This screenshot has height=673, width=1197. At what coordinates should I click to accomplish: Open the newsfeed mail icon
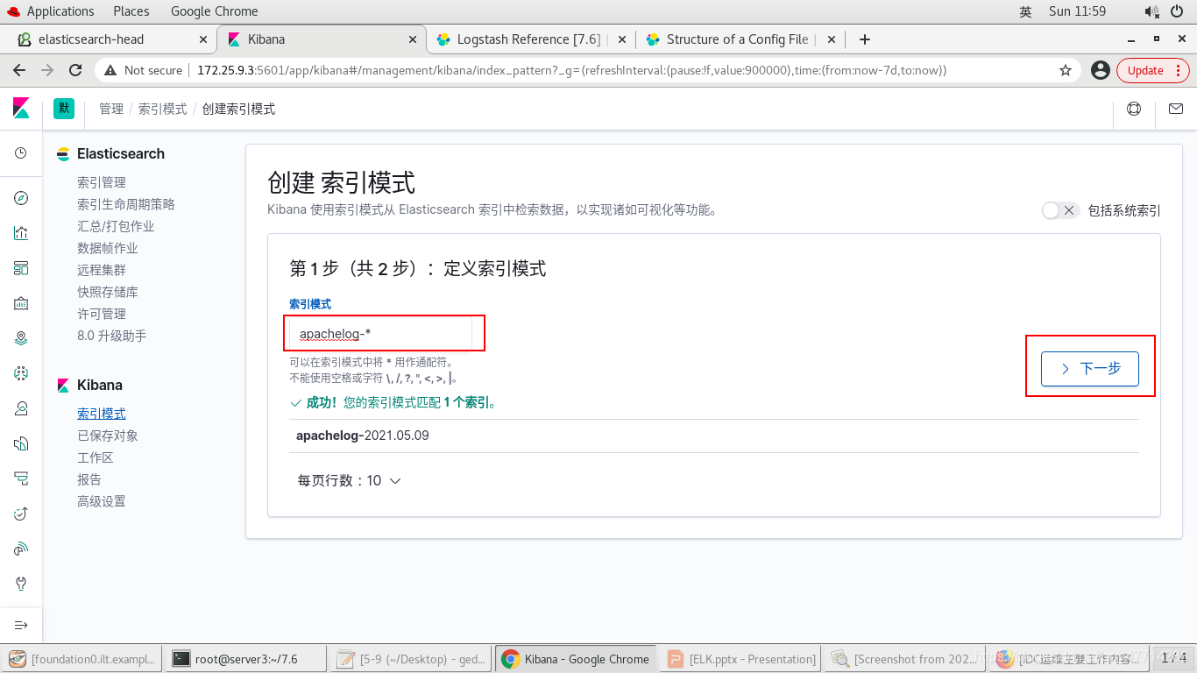1176,109
